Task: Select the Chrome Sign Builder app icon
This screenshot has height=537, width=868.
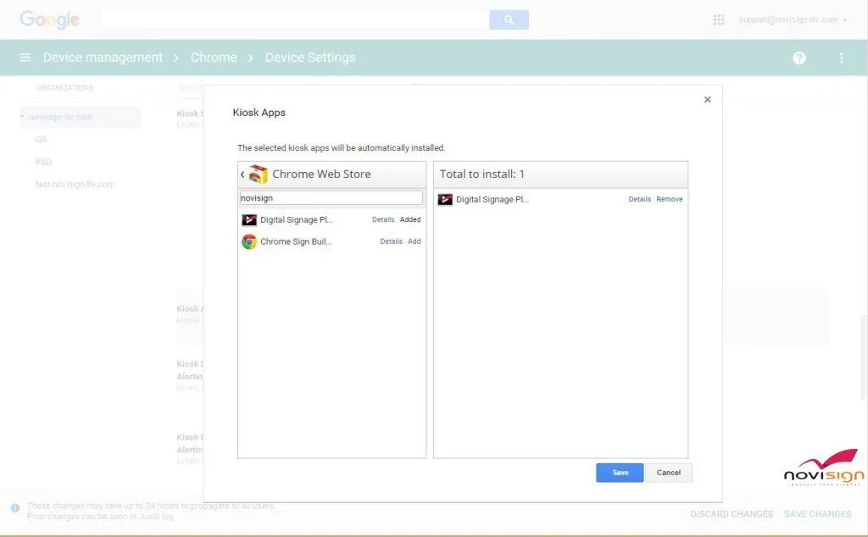Action: [249, 241]
